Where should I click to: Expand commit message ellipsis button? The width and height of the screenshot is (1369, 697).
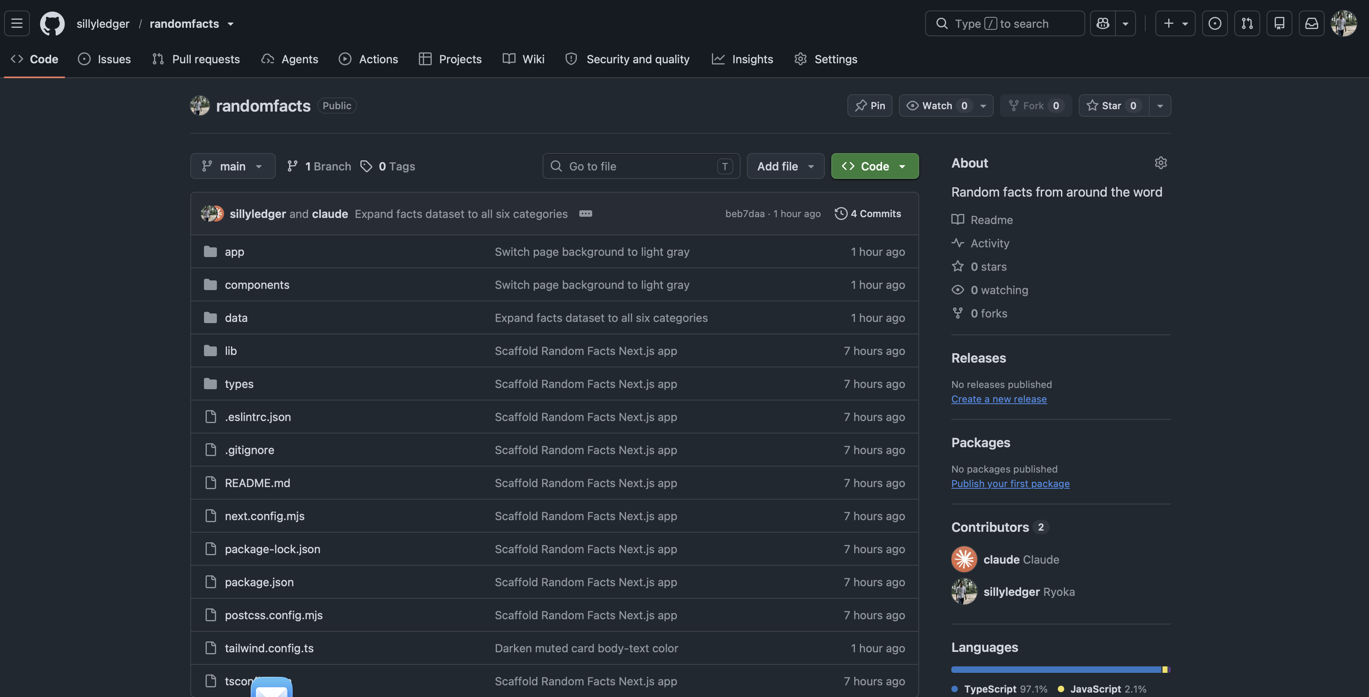click(585, 214)
